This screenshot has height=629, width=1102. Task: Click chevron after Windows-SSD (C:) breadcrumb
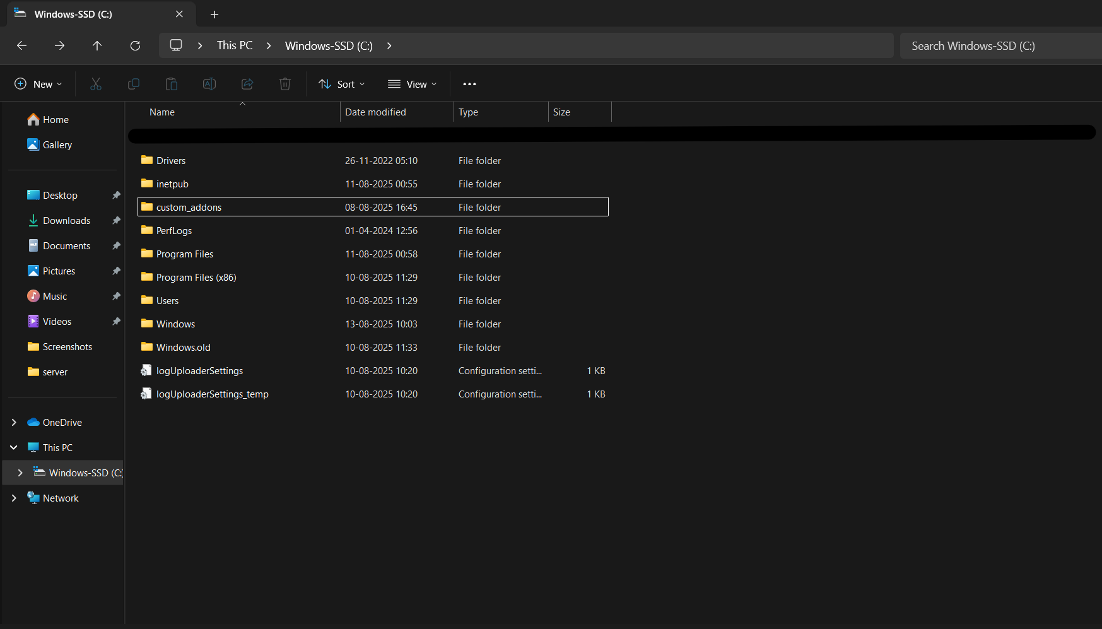pos(389,45)
